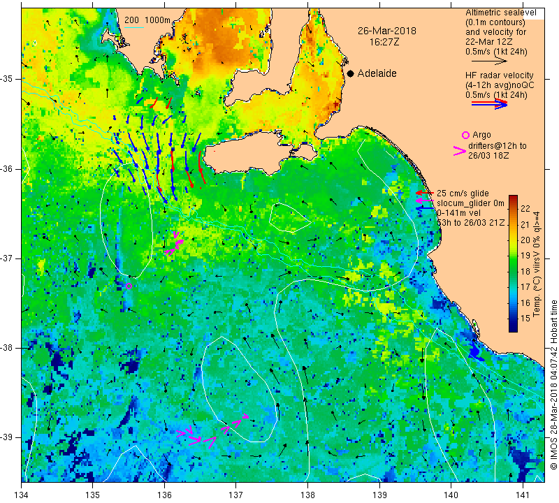The image size is (559, 503).
Task: Click the '0-141m vel' legend text
Action: coord(458,213)
